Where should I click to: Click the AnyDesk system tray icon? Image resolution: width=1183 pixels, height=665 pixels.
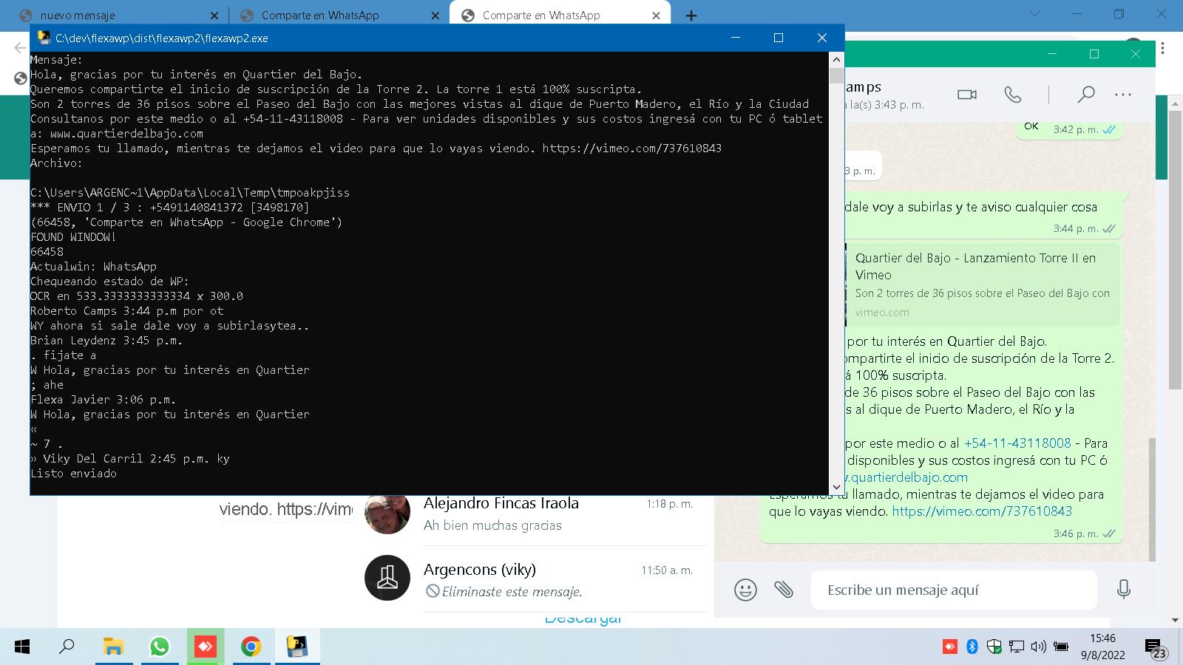950,647
